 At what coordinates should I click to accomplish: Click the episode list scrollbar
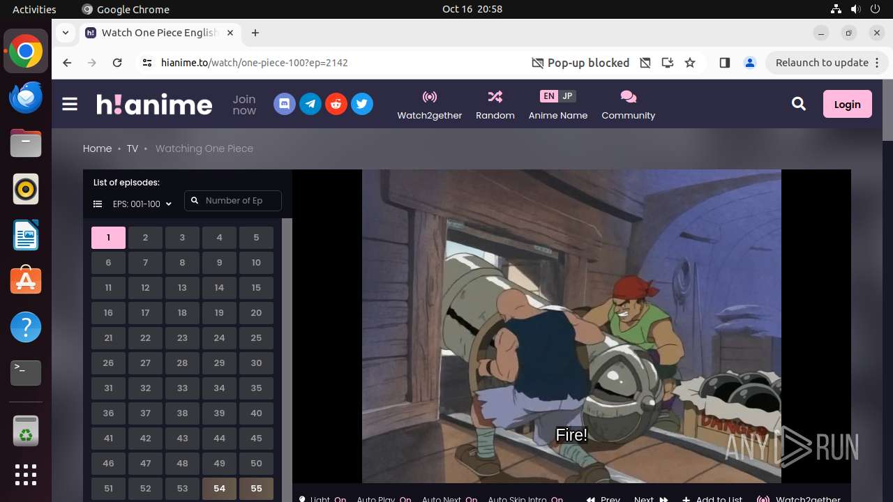click(287, 360)
